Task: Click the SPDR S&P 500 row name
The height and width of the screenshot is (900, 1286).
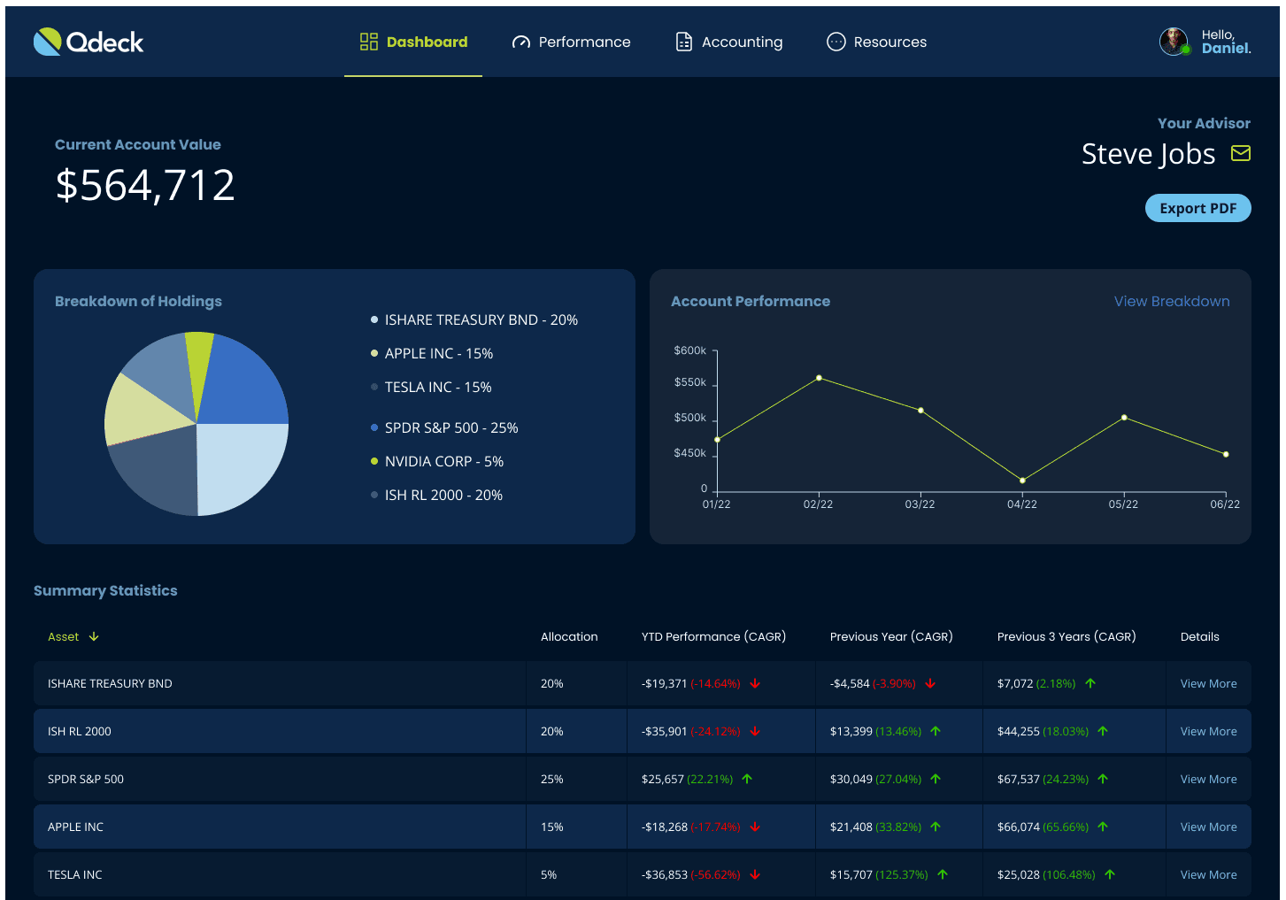Action: (x=86, y=779)
